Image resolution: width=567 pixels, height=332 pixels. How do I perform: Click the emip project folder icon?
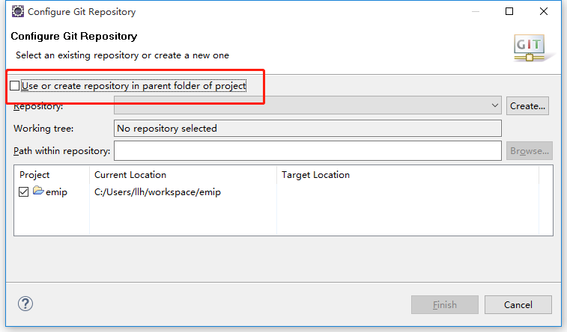click(38, 190)
